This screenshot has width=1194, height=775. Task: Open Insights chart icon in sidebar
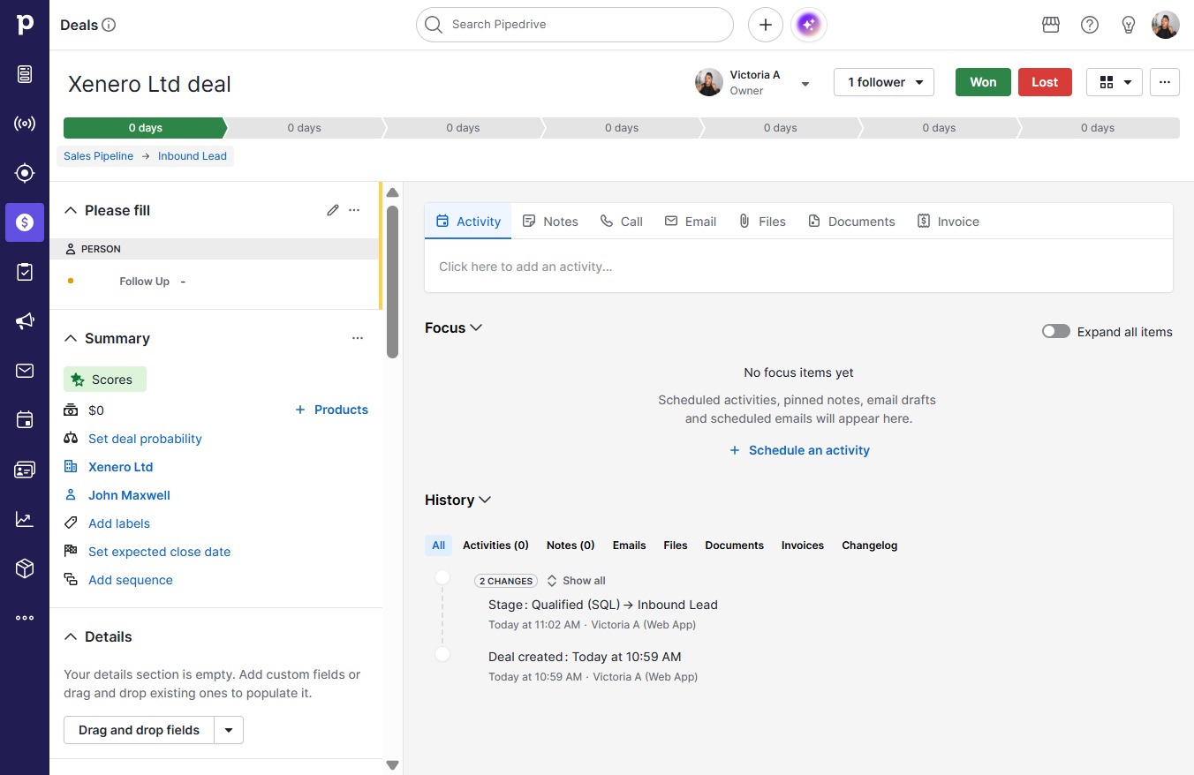(x=25, y=519)
